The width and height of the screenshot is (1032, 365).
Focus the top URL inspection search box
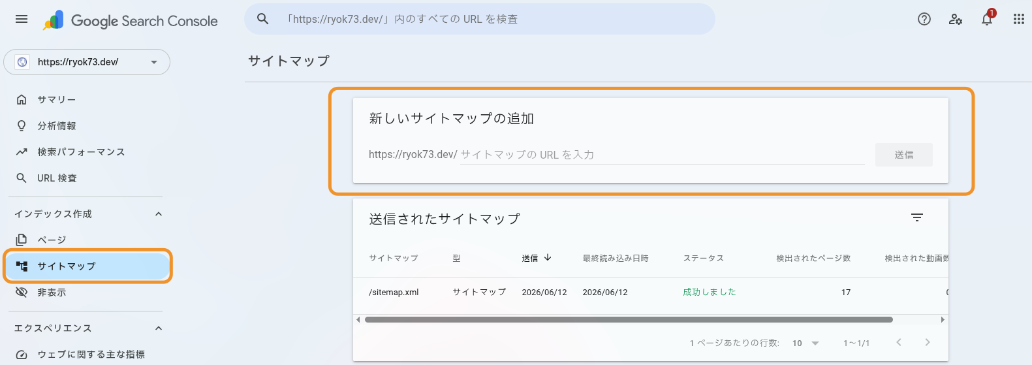click(480, 19)
